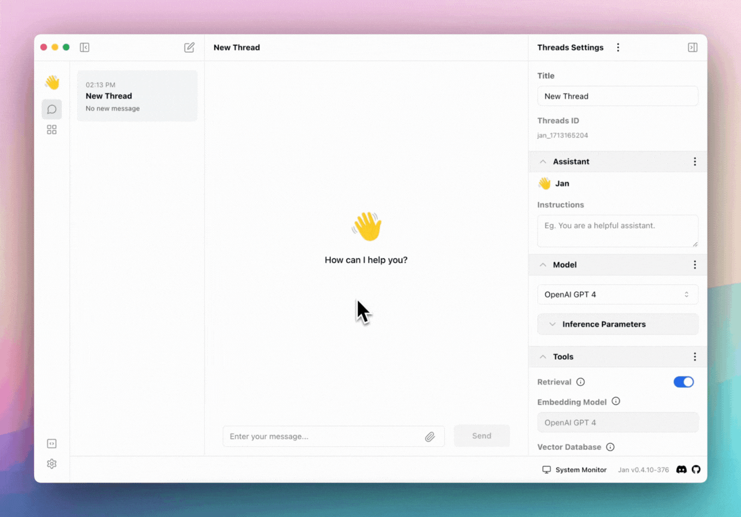The width and height of the screenshot is (741, 517).
Task: Open the Threads chat bubble icon
Action: (52, 110)
